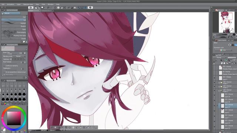Image resolution: width=237 pixels, height=133 pixels.
Task: Expand the Folder 1 layer folder
Action: pos(219,83)
